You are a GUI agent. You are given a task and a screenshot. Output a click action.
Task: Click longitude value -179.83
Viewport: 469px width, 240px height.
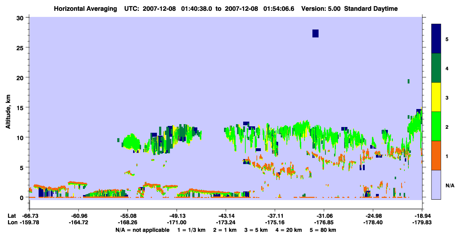(422, 223)
